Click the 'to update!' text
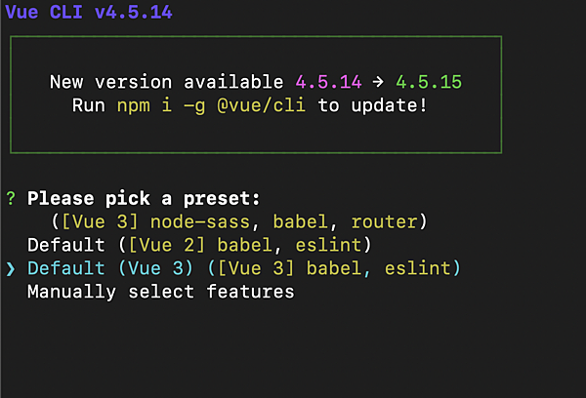This screenshot has height=398, width=586. [372, 105]
